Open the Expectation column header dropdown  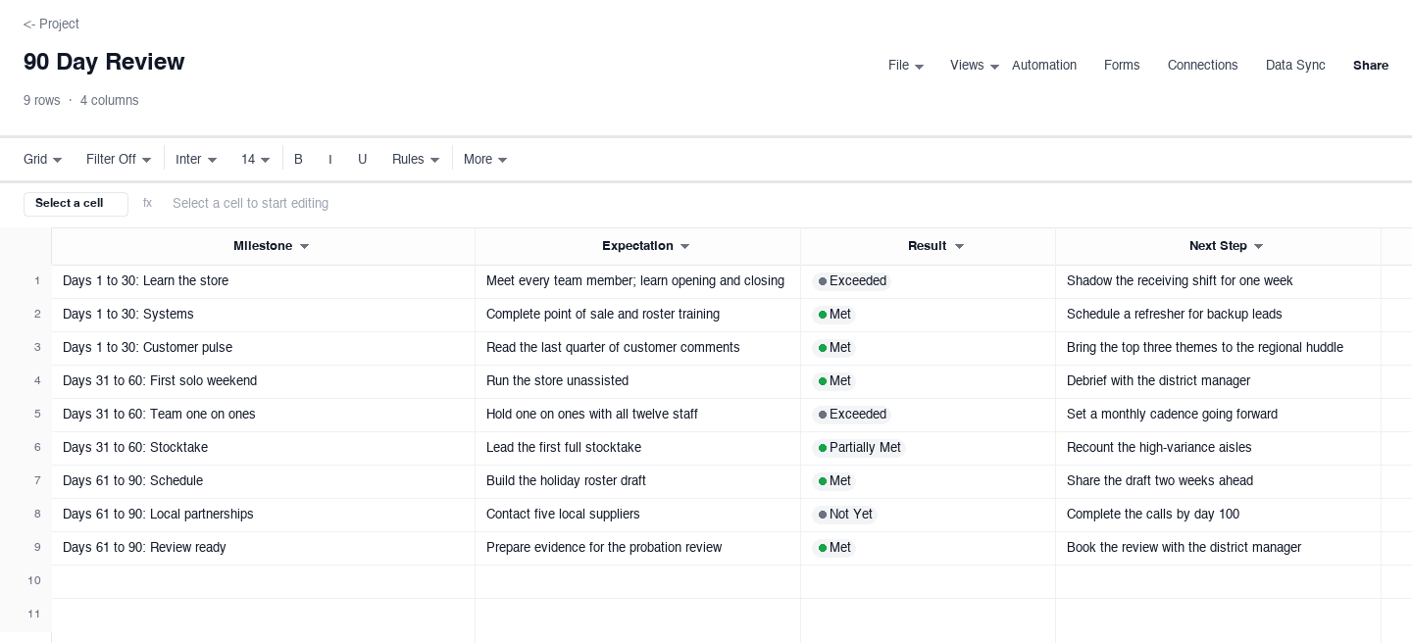coord(684,247)
